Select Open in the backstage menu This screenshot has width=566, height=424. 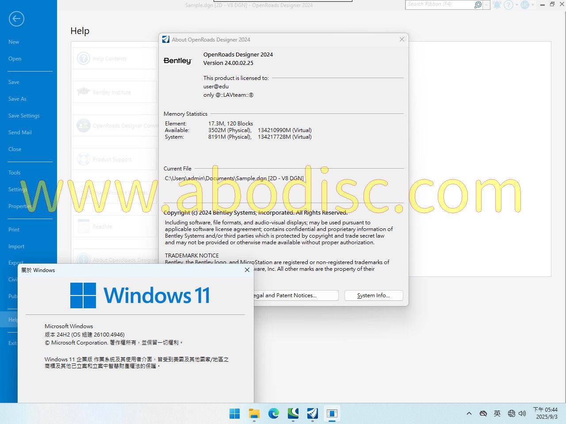click(x=15, y=59)
